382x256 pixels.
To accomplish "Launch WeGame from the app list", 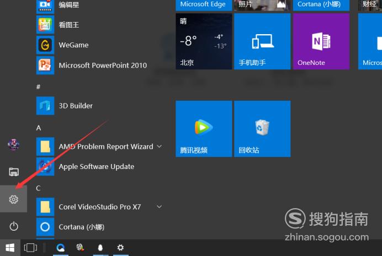I will pos(45,45).
